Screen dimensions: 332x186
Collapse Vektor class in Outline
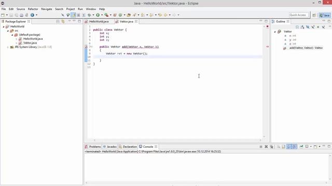coord(275,32)
